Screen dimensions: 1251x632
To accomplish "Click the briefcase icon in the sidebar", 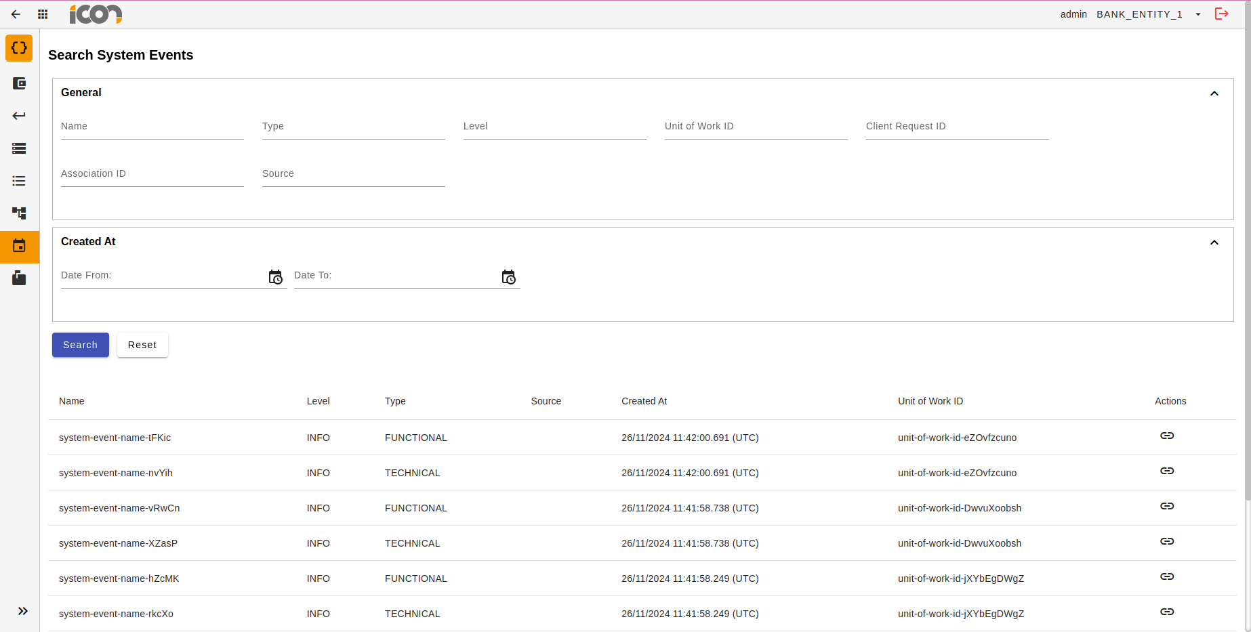I will 18,278.
